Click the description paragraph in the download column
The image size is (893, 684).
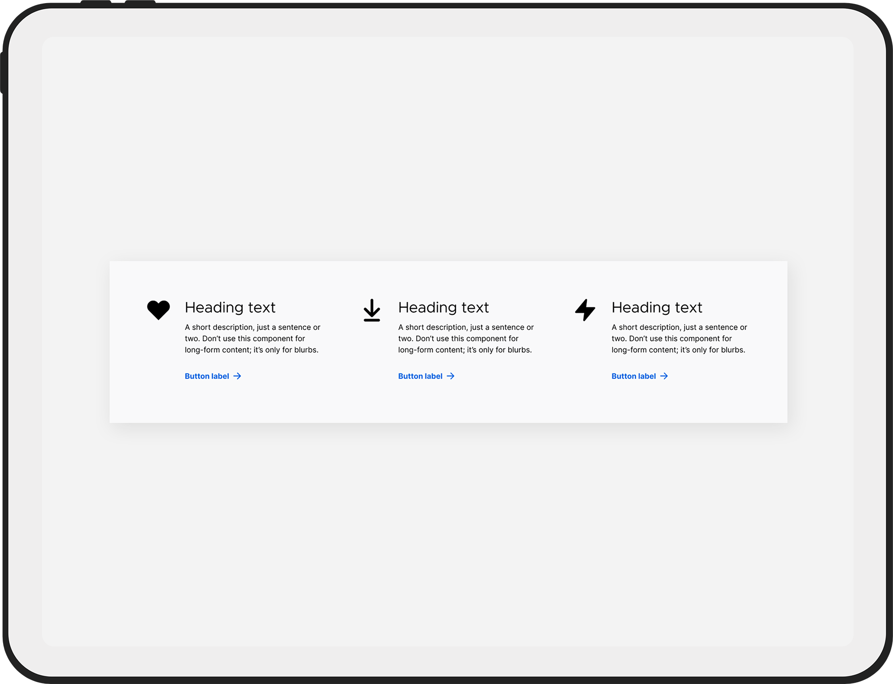[466, 338]
